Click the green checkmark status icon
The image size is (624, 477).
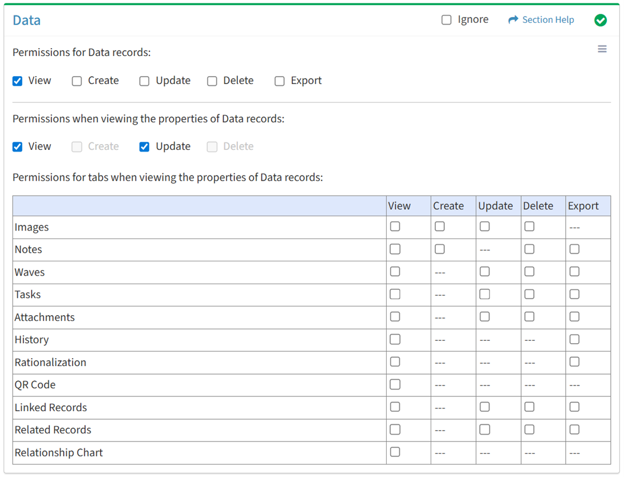(600, 20)
